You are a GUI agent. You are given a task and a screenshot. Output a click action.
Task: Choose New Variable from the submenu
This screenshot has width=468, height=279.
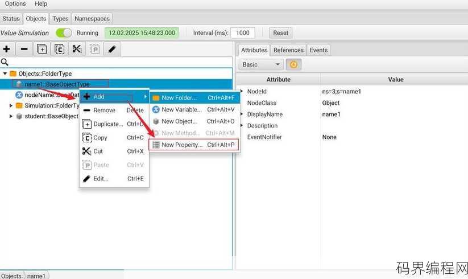coord(194,110)
